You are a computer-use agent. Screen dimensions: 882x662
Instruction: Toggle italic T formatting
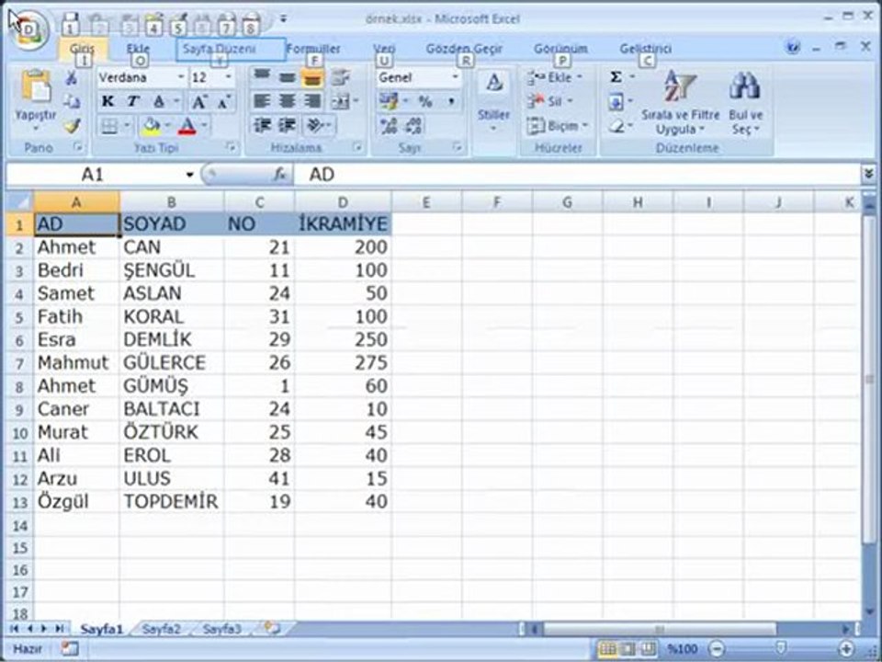pyautogui.click(x=132, y=101)
